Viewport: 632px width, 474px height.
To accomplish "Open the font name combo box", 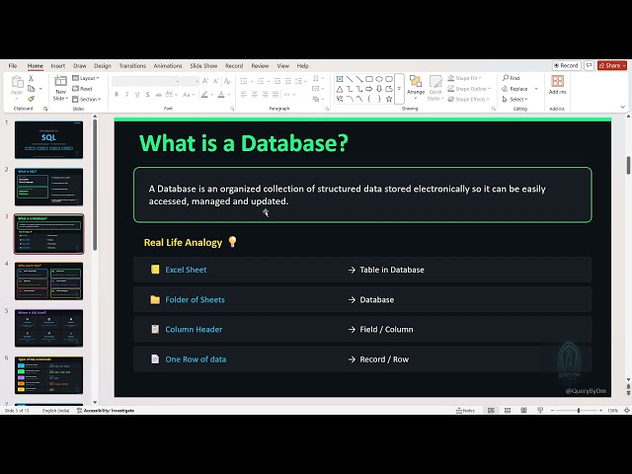I will [x=145, y=81].
